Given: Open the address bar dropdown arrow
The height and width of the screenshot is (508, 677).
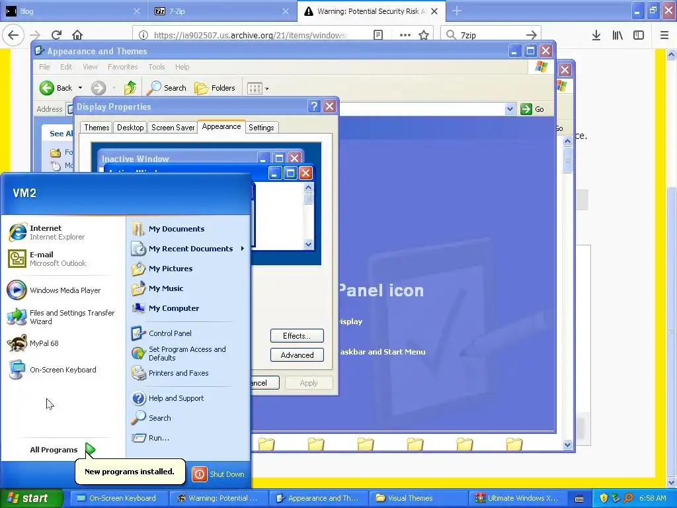Looking at the screenshot, I should coord(510,109).
